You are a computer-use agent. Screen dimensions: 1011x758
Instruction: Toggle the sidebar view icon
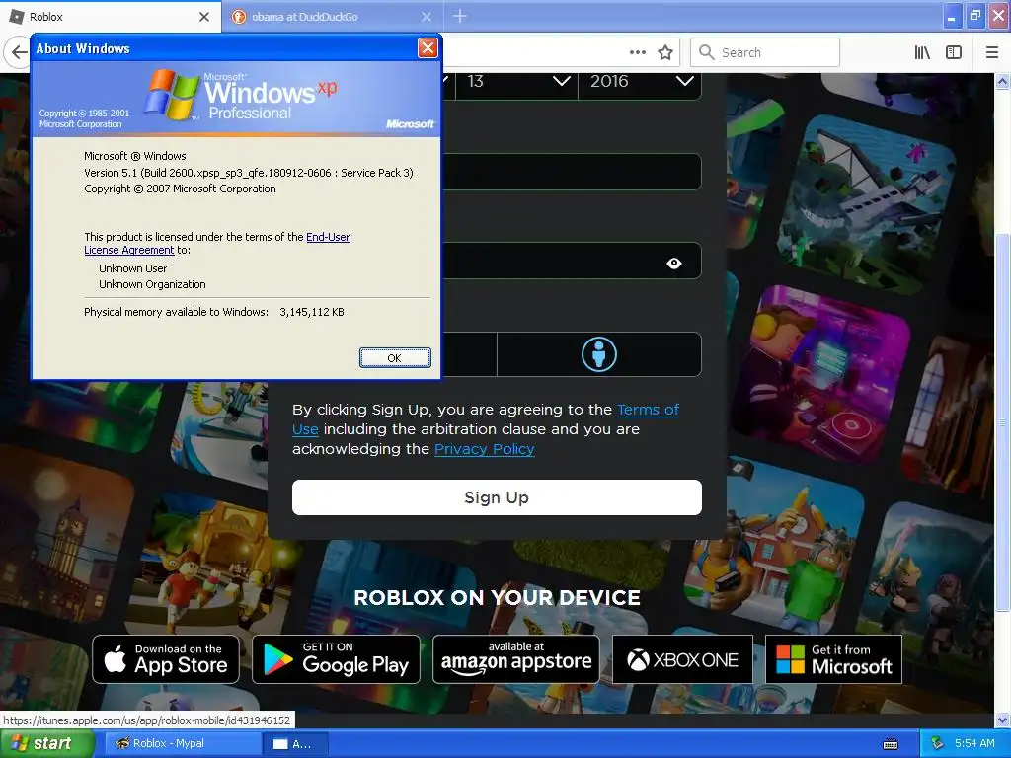[x=954, y=53]
